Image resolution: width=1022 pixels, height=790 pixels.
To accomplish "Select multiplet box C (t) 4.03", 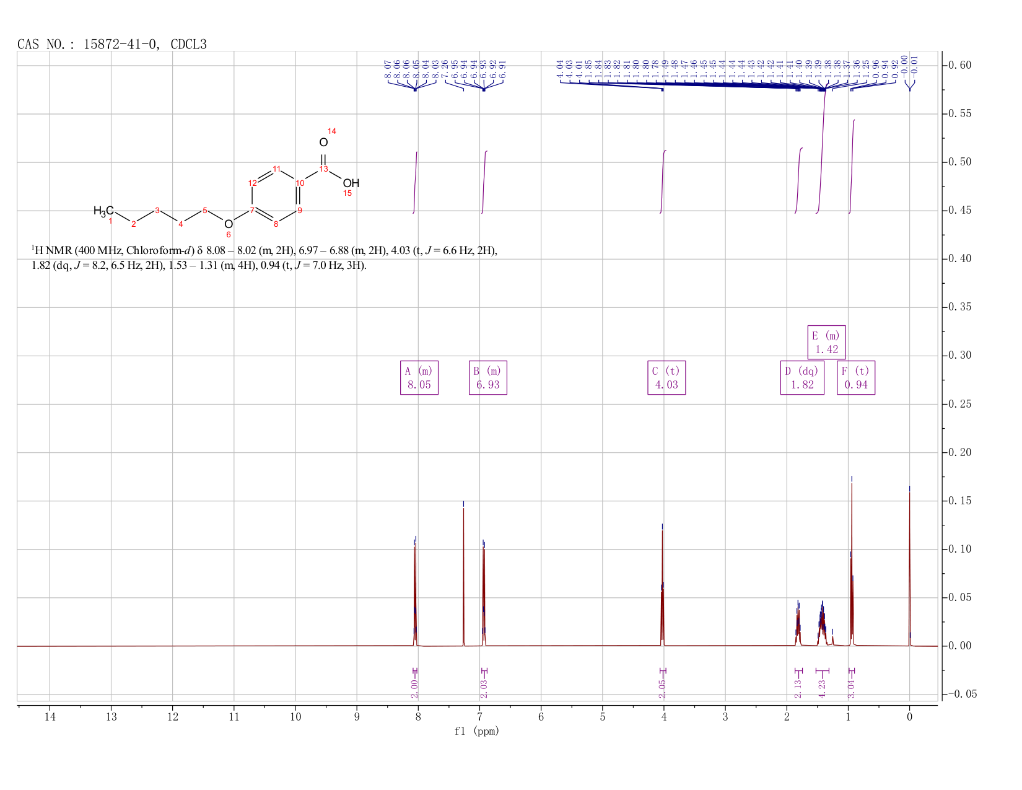I will pos(666,378).
